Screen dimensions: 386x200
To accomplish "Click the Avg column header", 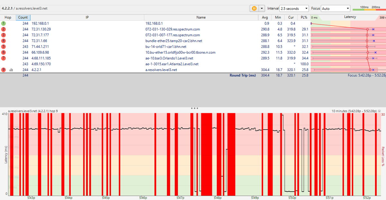I will 264,17.
